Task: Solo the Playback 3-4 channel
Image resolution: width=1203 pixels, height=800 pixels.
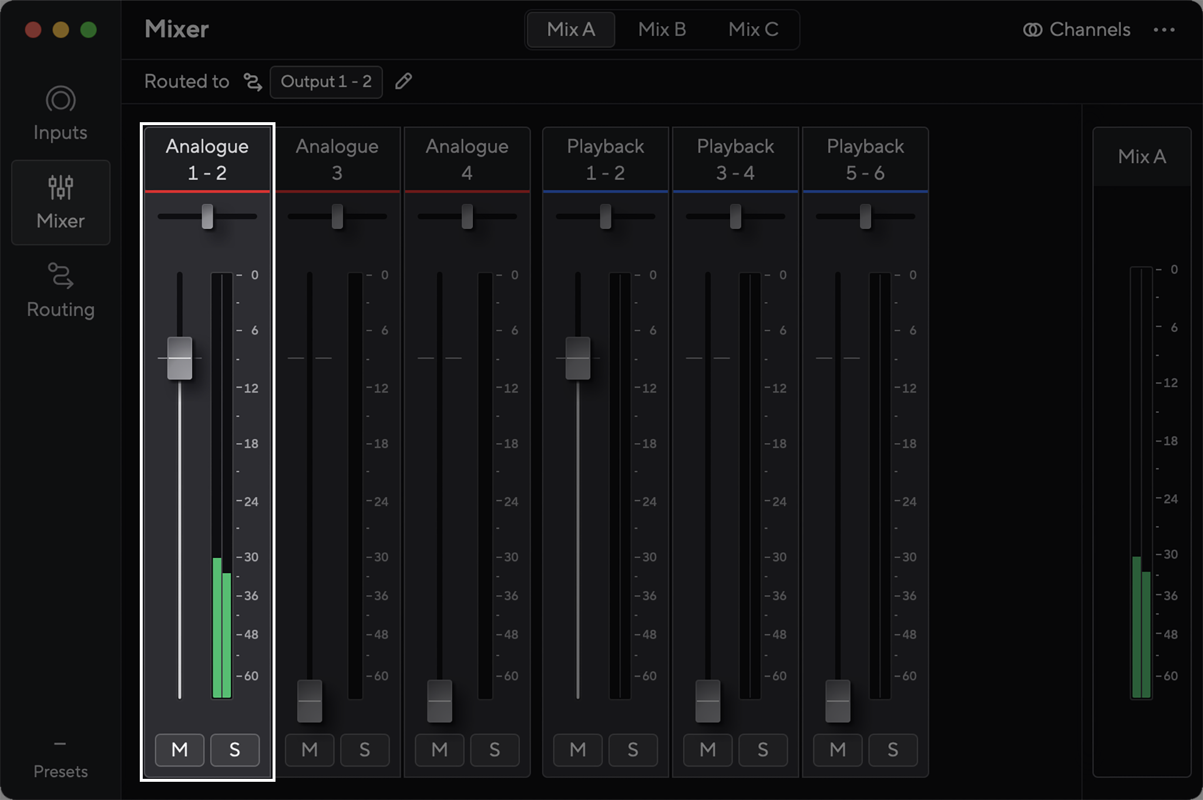Action: point(763,750)
